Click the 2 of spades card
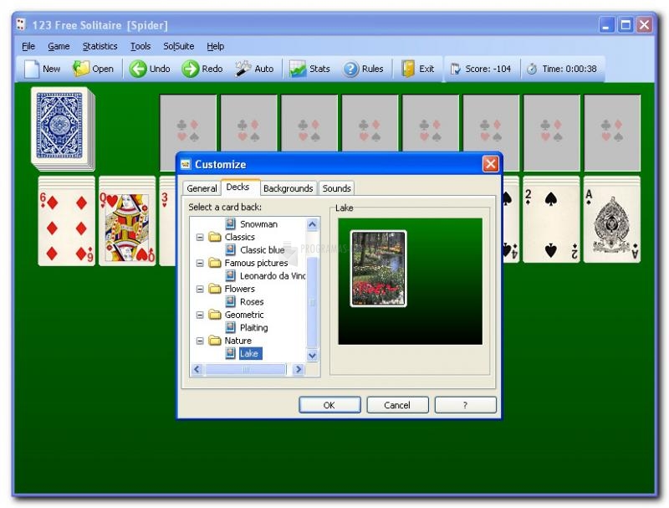The height and width of the screenshot is (508, 669). coord(551,224)
